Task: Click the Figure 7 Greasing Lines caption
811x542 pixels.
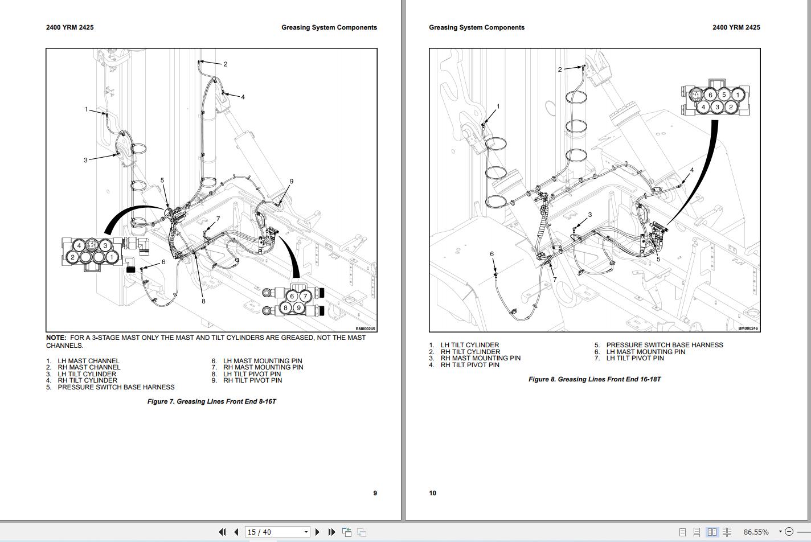Action: pos(212,401)
